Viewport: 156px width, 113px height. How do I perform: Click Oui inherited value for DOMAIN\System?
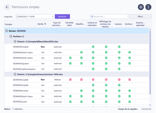tap(43, 63)
